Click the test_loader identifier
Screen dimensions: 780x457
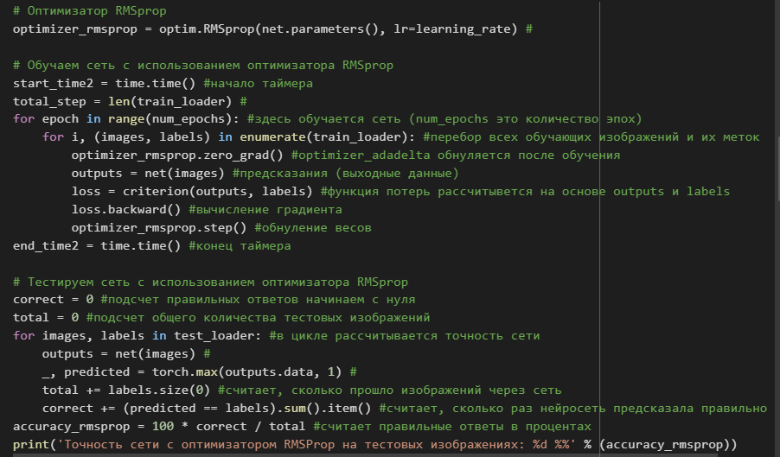coord(214,336)
